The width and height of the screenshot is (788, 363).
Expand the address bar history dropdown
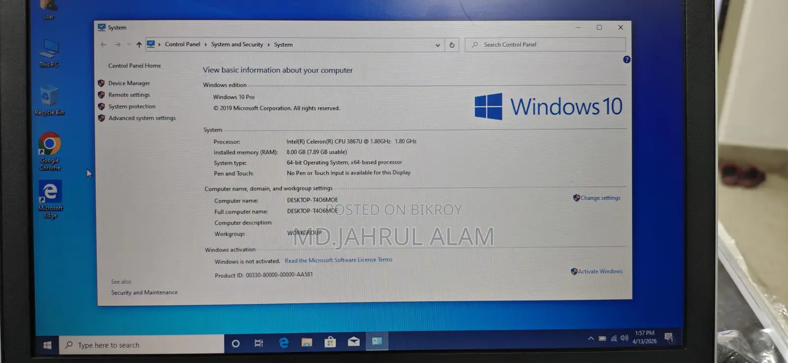tap(437, 45)
